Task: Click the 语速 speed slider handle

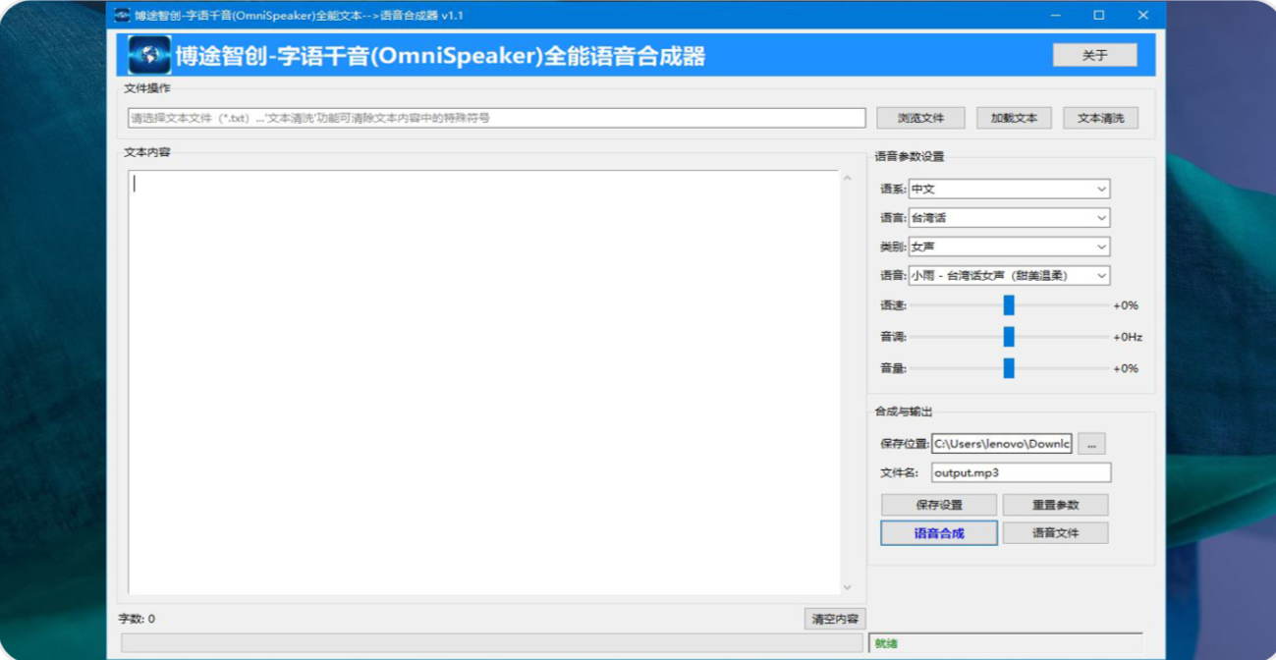Action: 1009,305
